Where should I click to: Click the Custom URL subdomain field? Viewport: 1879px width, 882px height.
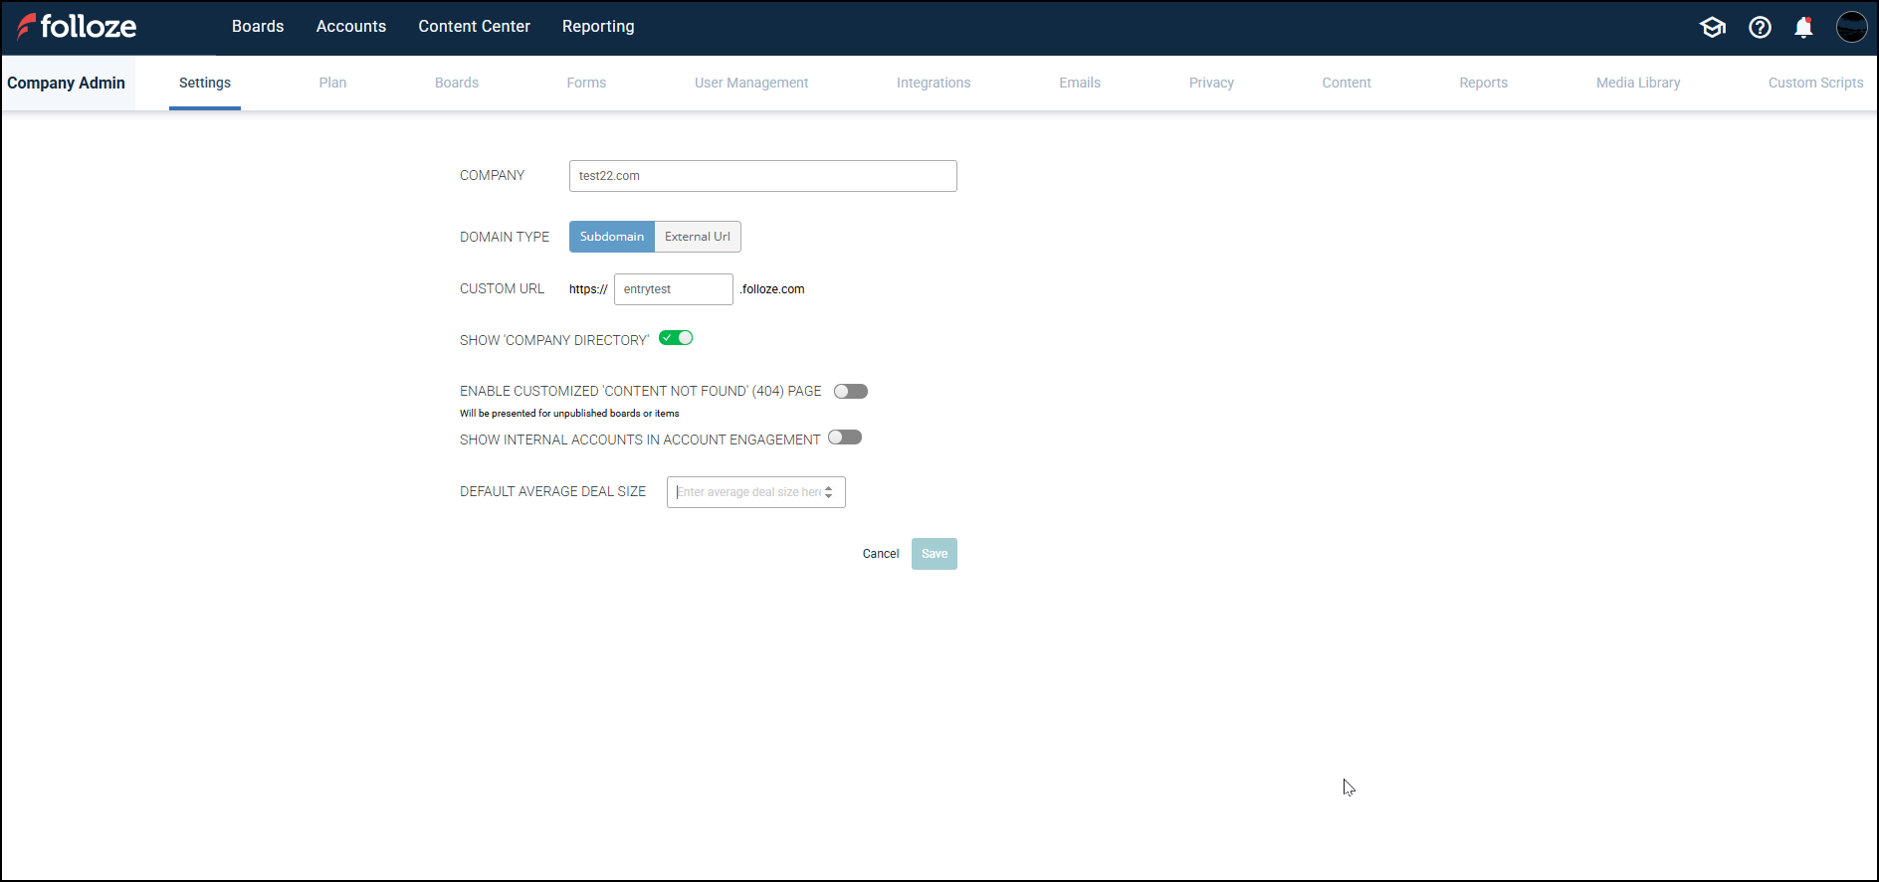point(673,289)
